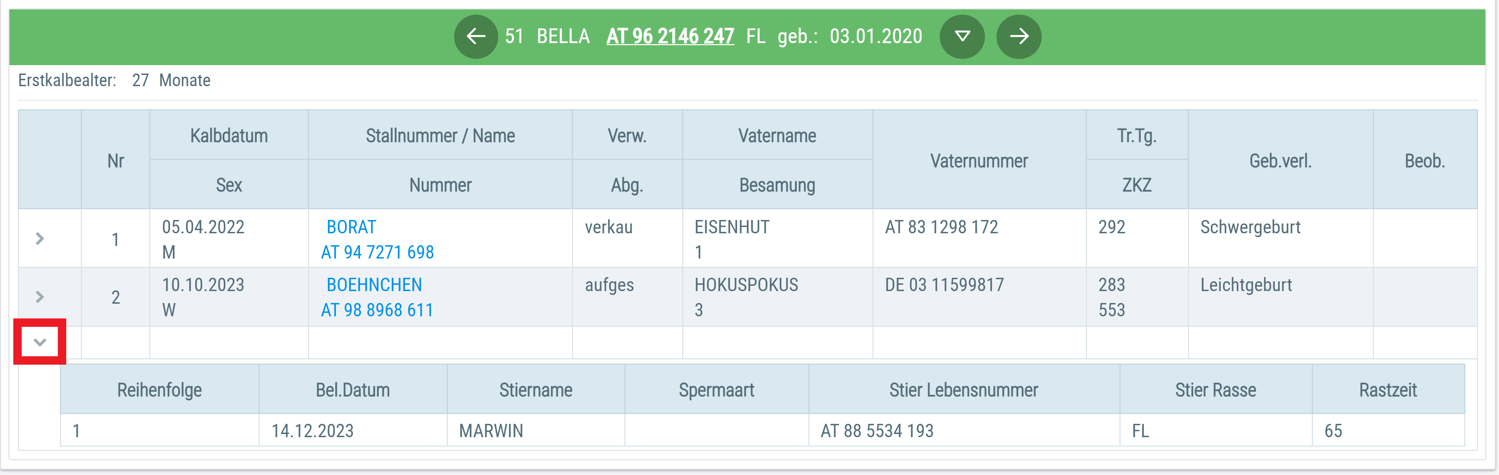Viewport: 1499px width, 475px height.
Task: Open calf number AT 94 7271 698
Action: [377, 252]
